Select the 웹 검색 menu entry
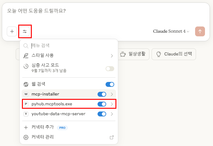The height and width of the screenshot is (146, 213). tap(69, 84)
